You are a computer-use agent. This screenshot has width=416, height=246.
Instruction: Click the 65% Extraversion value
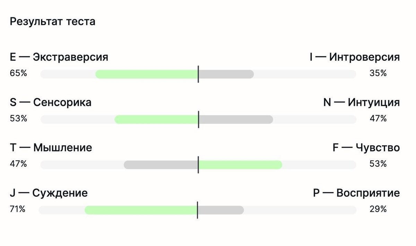coord(18,73)
